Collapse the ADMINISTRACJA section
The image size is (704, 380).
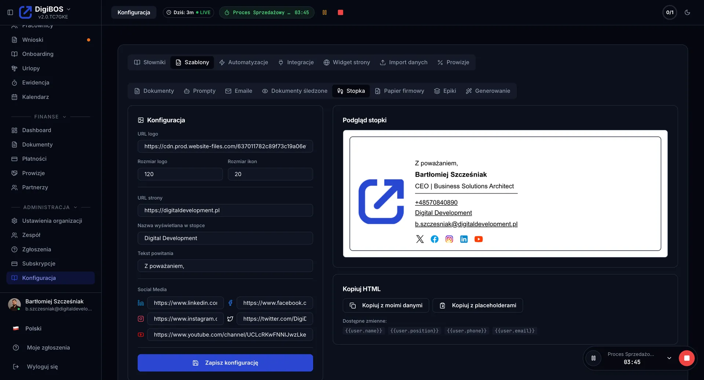pyautogui.click(x=51, y=207)
